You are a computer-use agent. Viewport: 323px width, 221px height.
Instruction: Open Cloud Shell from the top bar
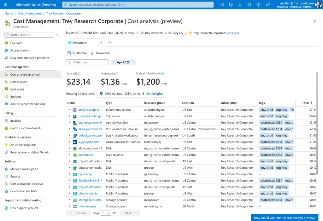coord(222,5)
